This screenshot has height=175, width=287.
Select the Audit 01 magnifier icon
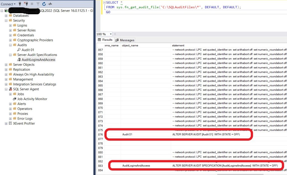pos(19,50)
